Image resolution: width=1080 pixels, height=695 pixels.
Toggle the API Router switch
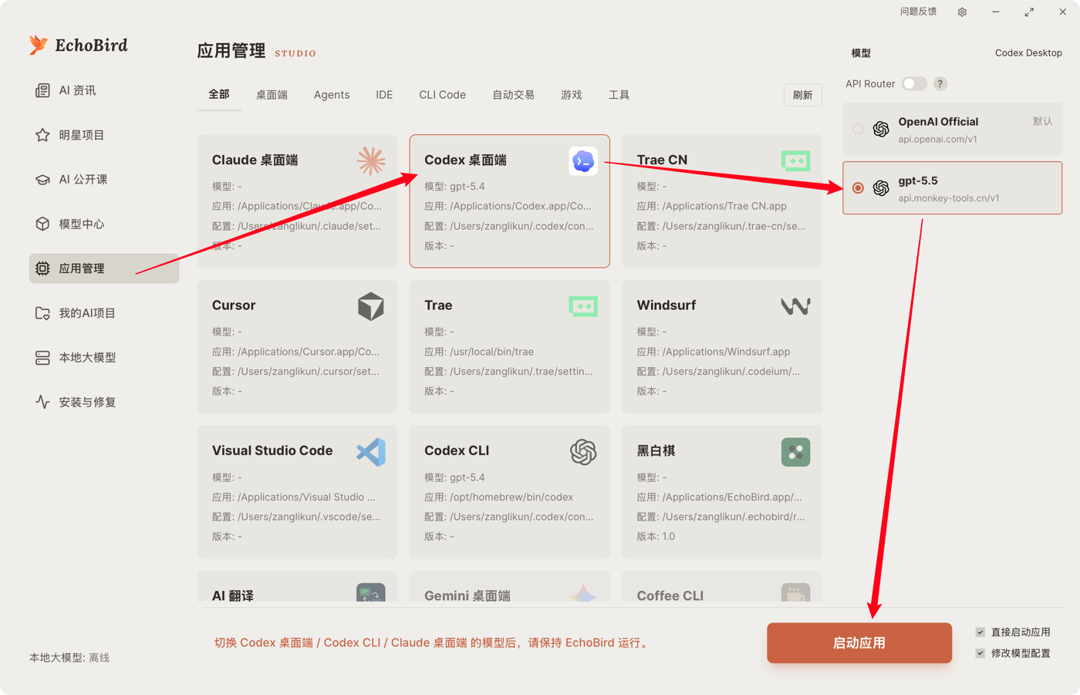point(914,84)
